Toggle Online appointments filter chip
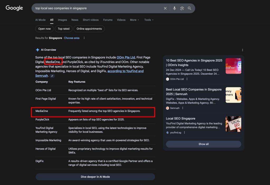The width and height of the screenshot is (270, 185). point(89,29)
